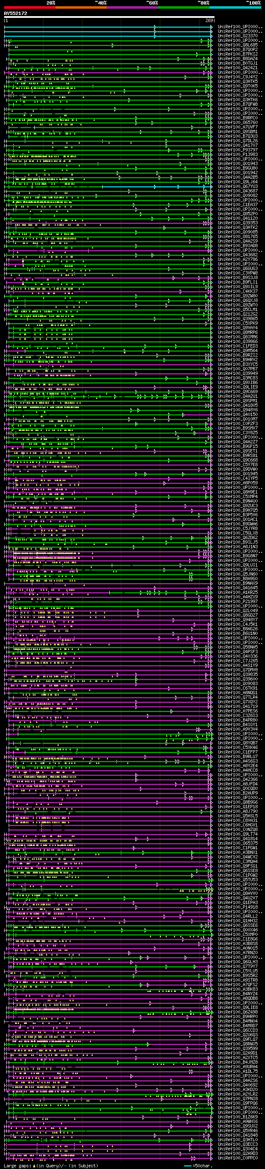Select the query name AV552172
The height and width of the screenshot is (1169, 265).
(x=15, y=14)
